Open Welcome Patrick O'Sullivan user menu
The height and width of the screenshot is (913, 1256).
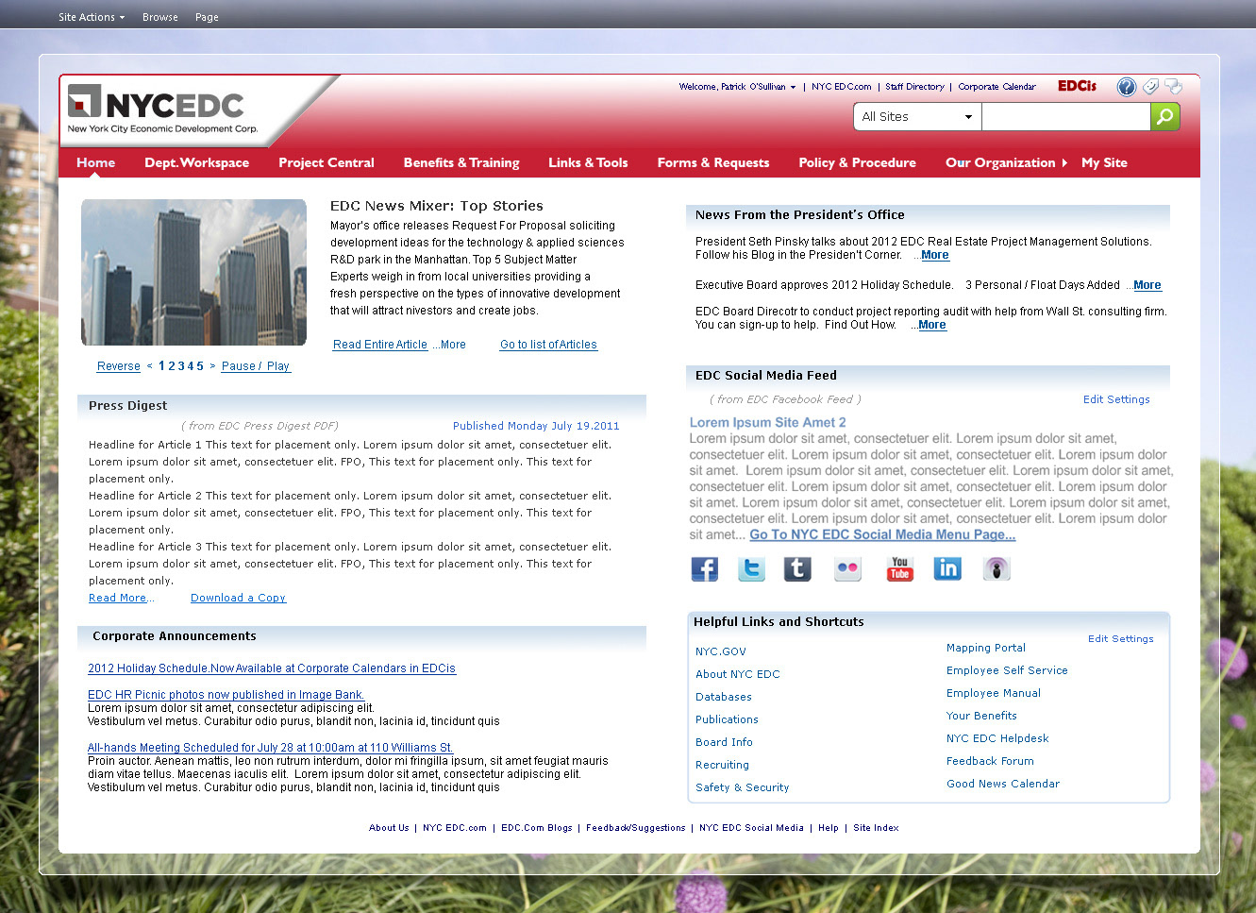pyautogui.click(x=737, y=87)
